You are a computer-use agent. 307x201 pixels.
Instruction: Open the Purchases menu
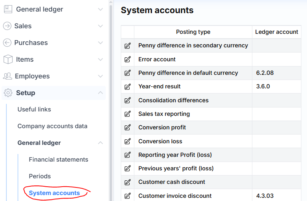(31, 43)
